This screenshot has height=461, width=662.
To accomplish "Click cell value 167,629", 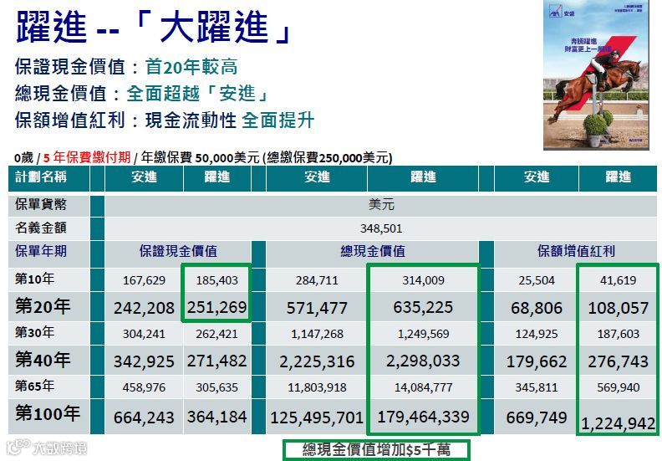I will 144,280.
